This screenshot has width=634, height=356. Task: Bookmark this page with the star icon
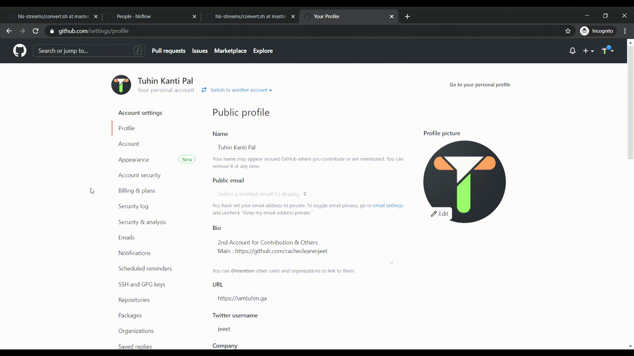coord(568,31)
